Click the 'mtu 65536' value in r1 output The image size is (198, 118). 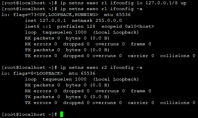(117, 15)
